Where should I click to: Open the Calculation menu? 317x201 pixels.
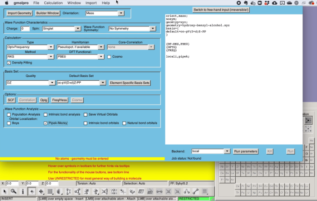(52, 3)
